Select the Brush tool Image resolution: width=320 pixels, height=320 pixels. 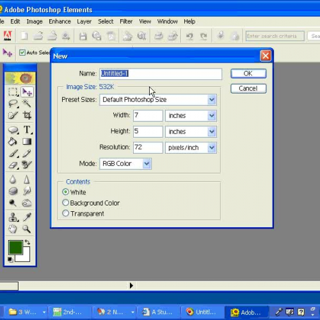(x=13, y=154)
